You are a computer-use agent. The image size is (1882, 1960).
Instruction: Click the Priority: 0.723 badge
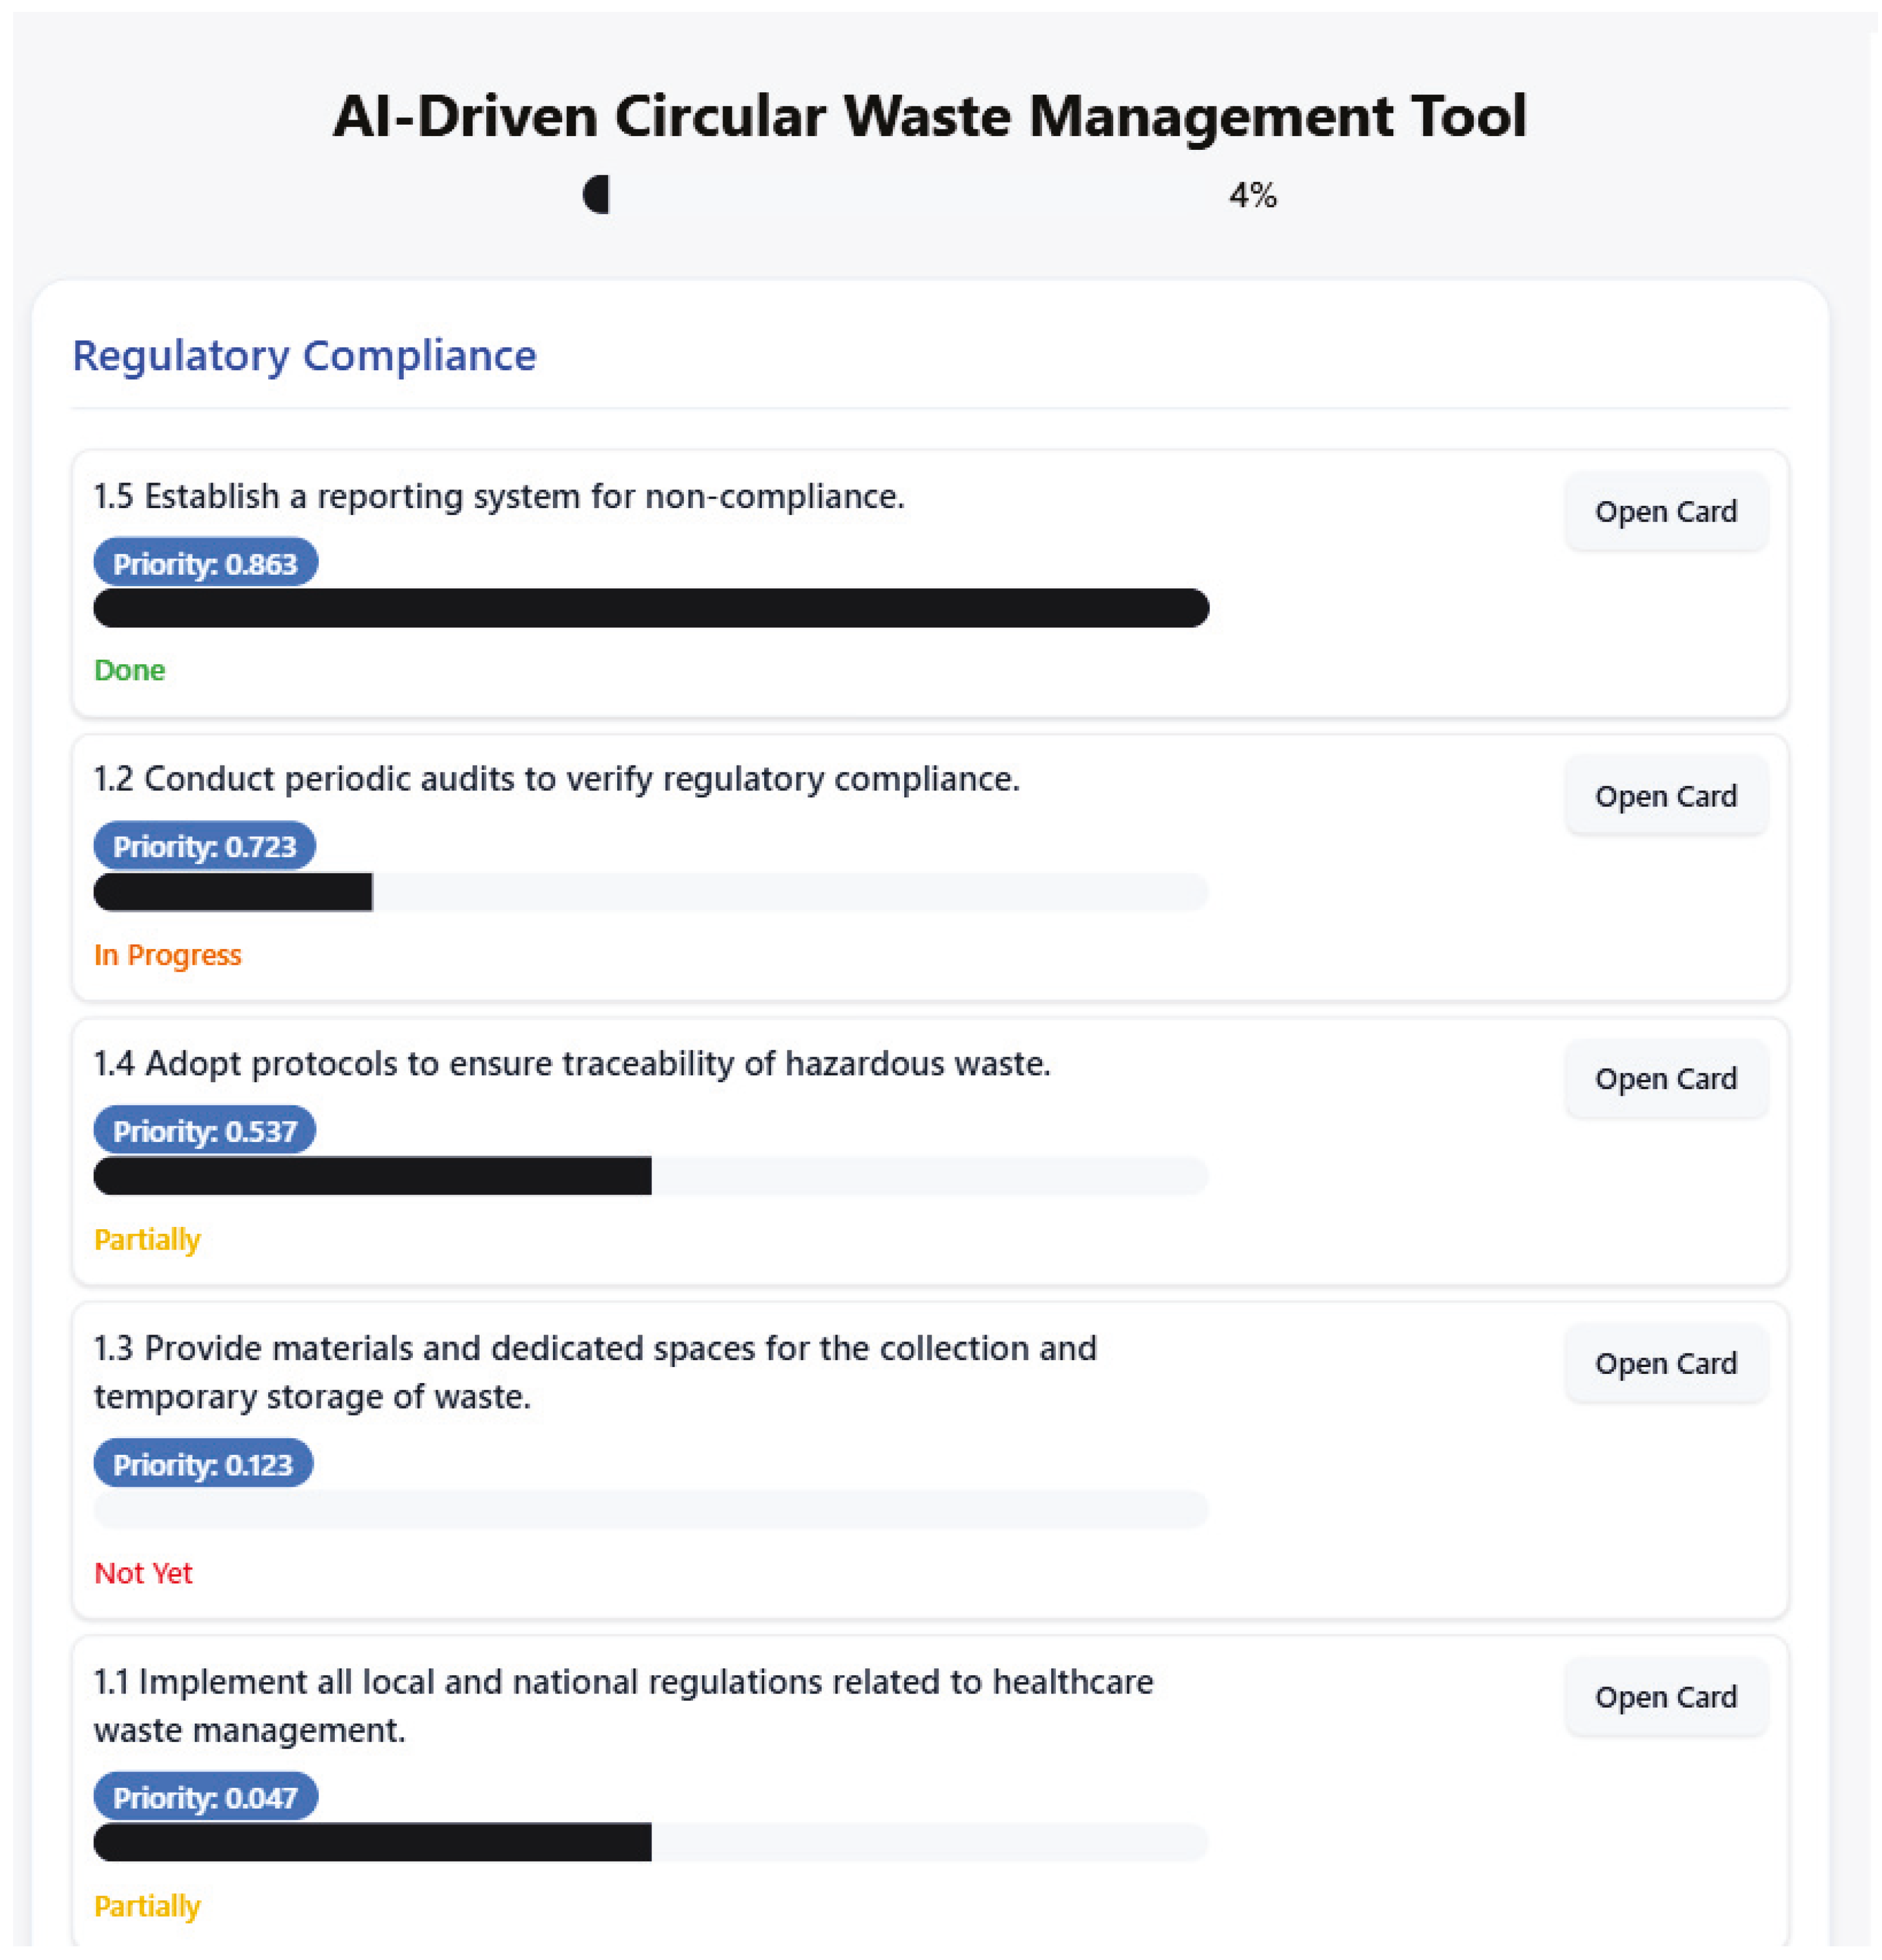(204, 847)
